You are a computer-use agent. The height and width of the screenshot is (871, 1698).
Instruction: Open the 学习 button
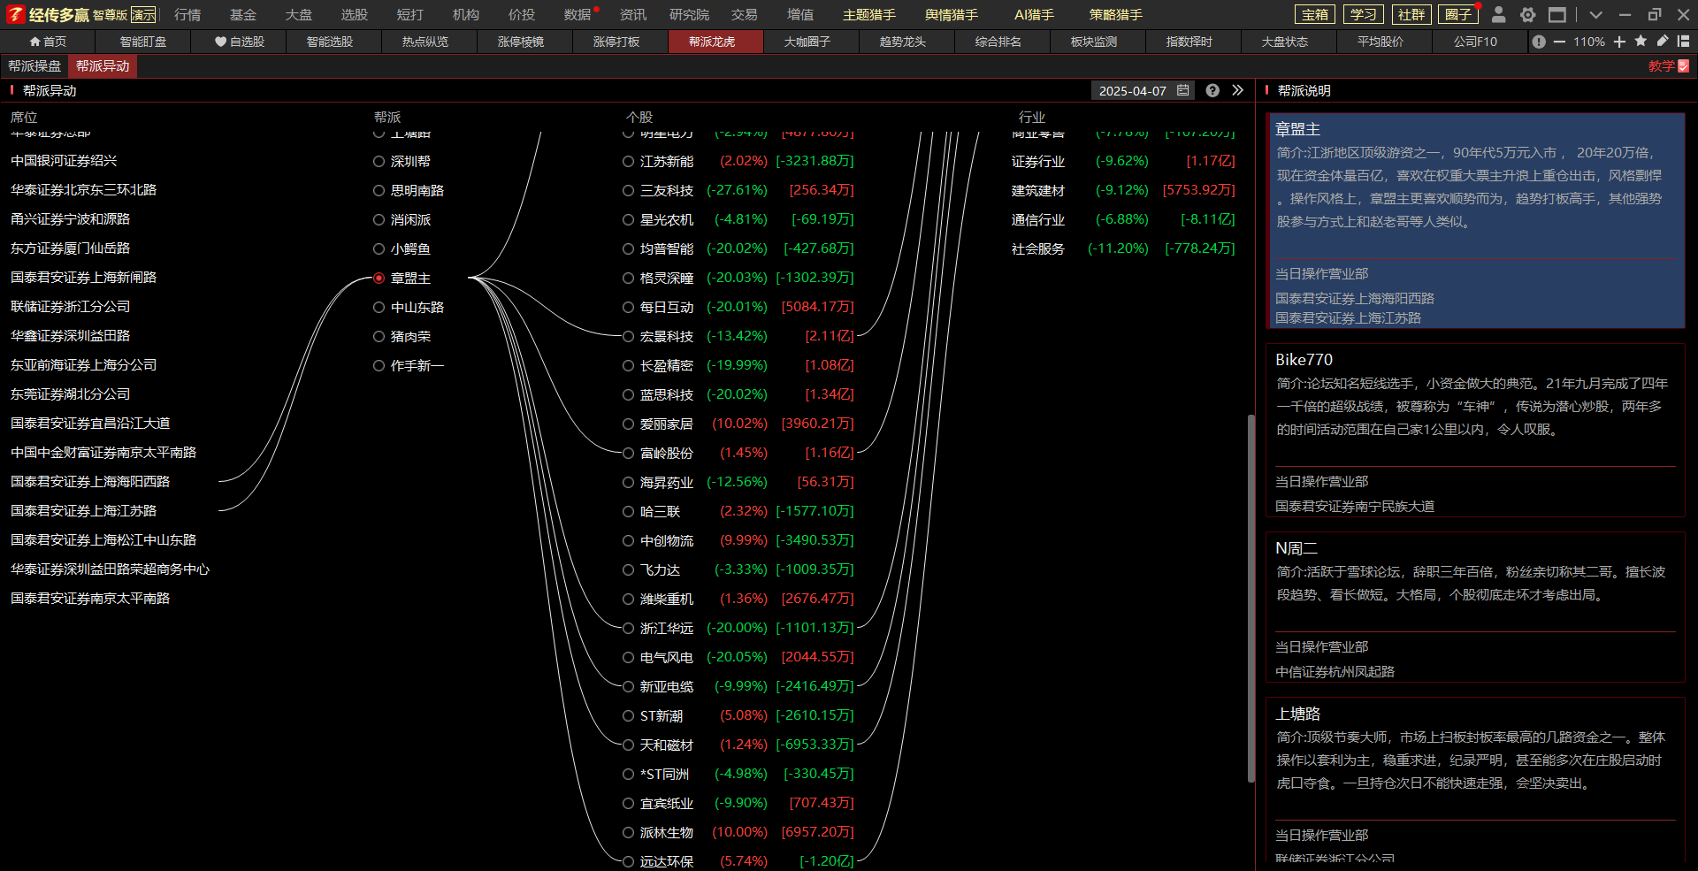1363,14
